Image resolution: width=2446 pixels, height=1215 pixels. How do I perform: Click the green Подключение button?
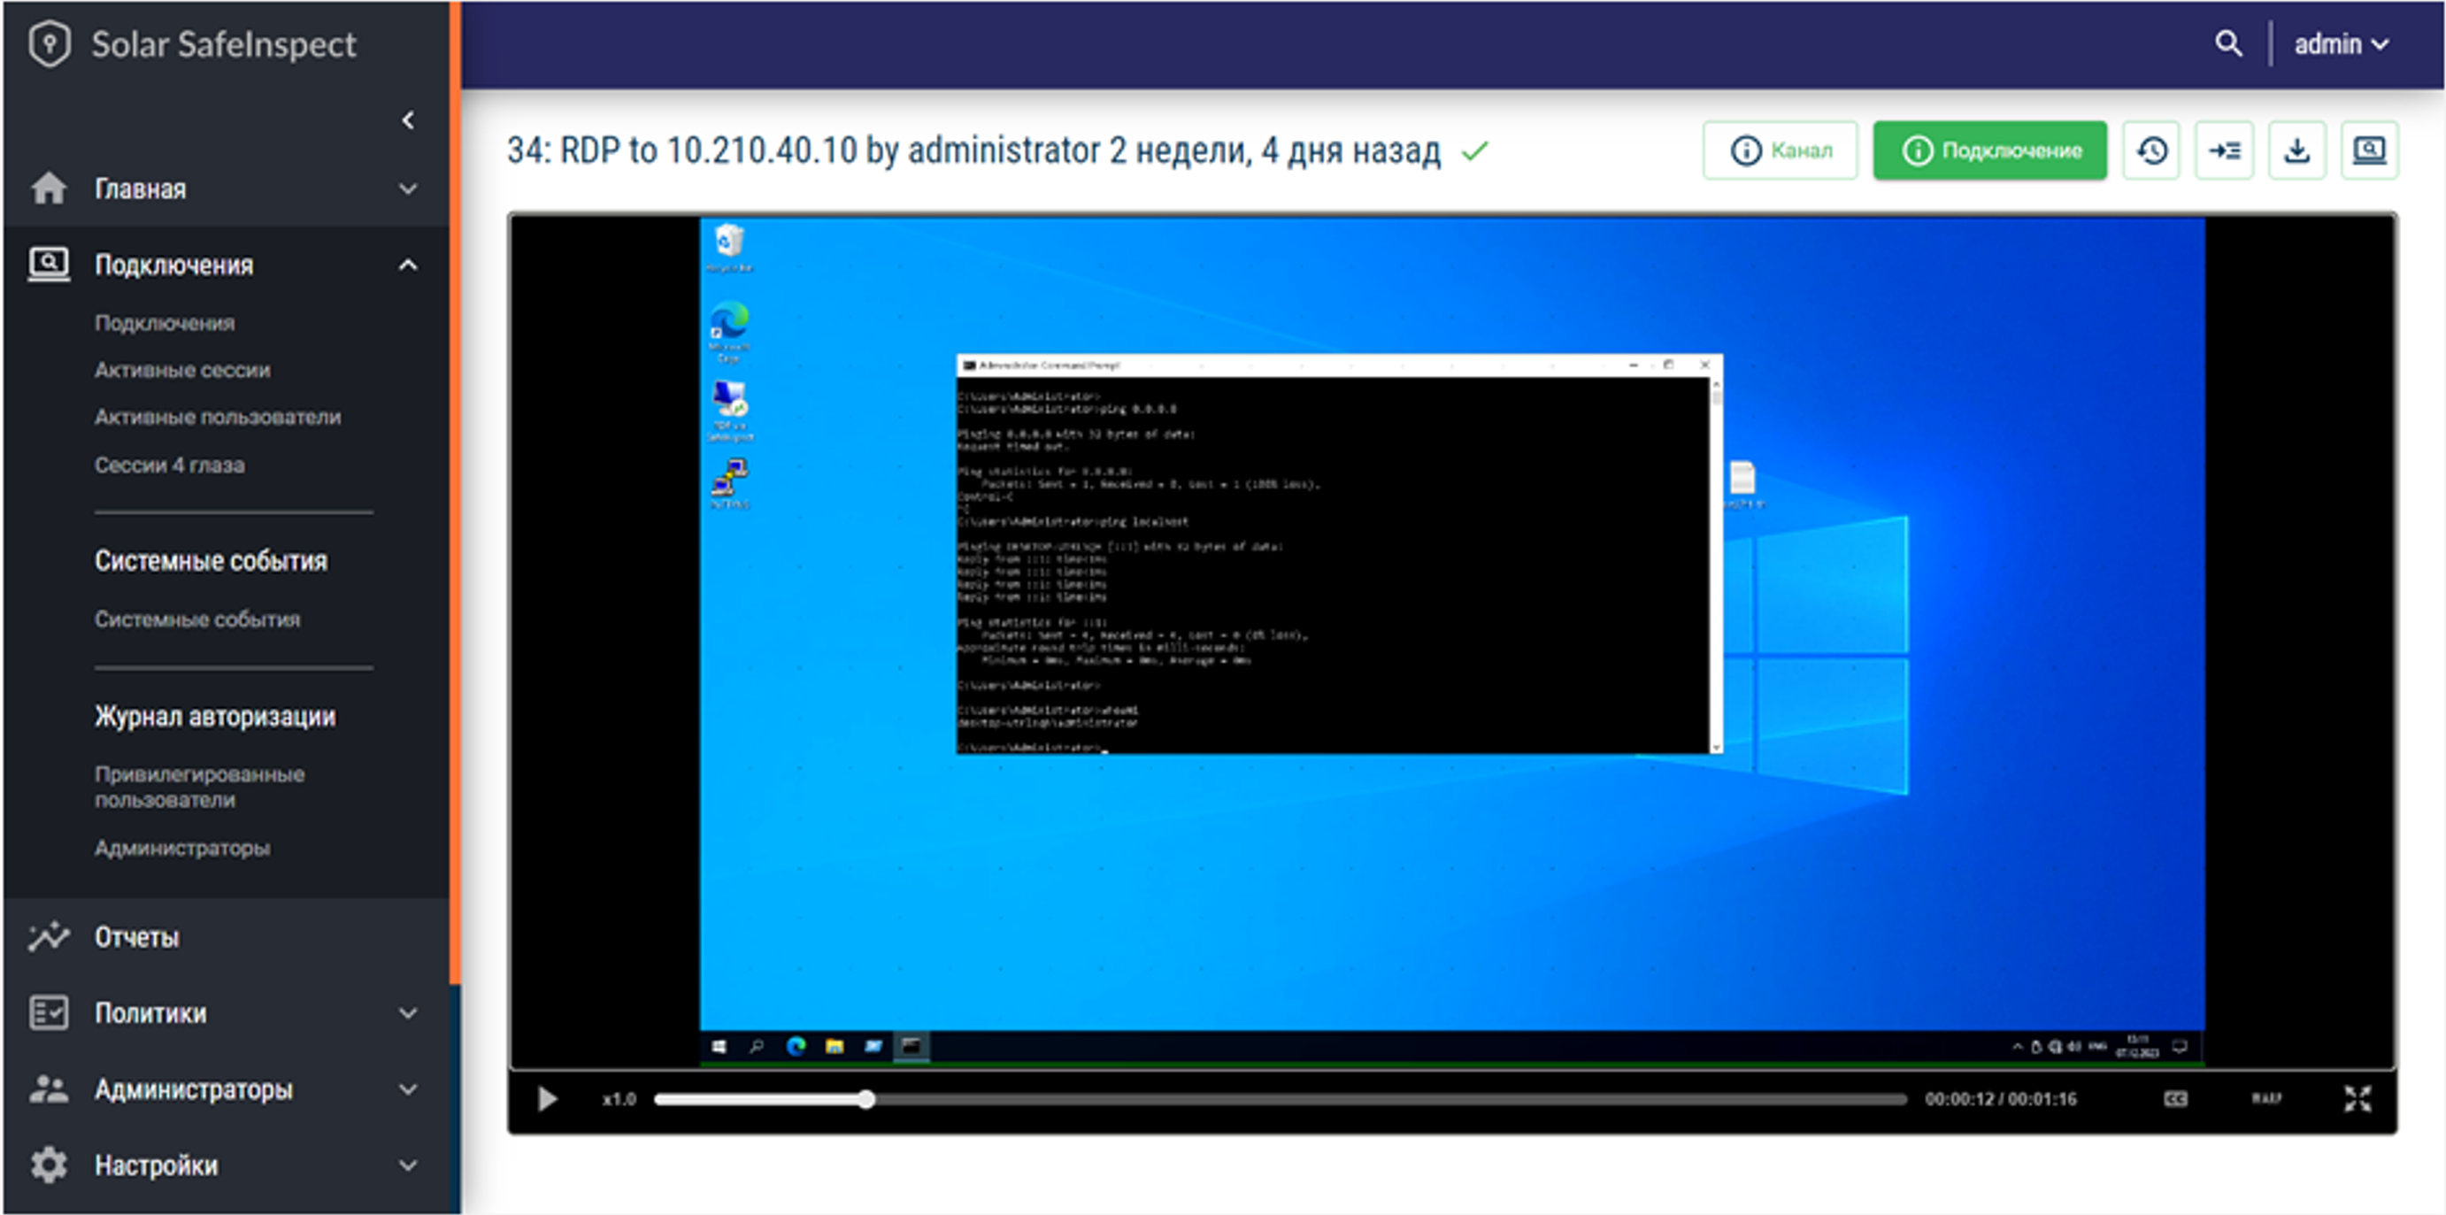point(1990,150)
